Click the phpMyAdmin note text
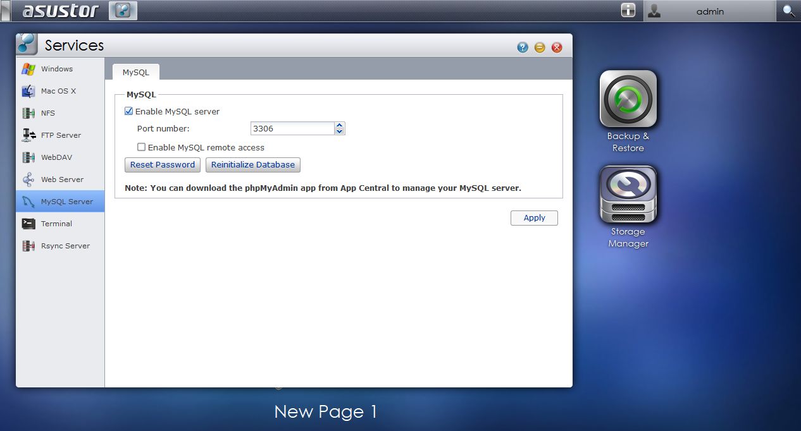Viewport: 801px width, 431px height. pos(323,188)
